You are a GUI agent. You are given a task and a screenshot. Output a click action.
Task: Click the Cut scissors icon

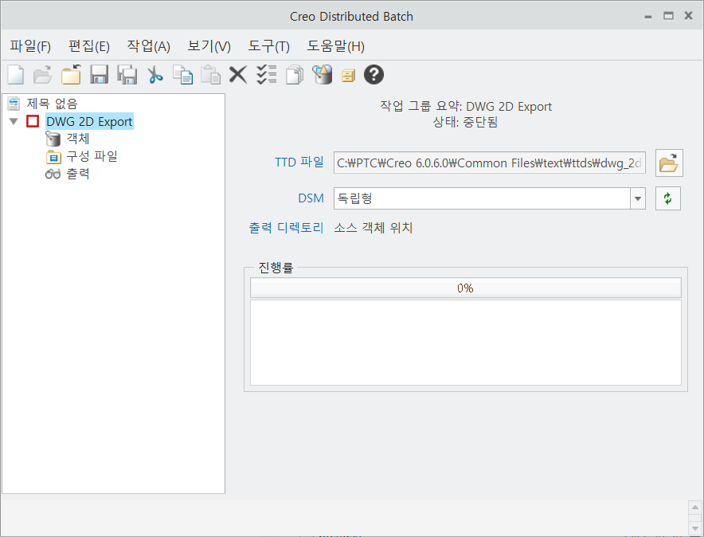pos(155,75)
